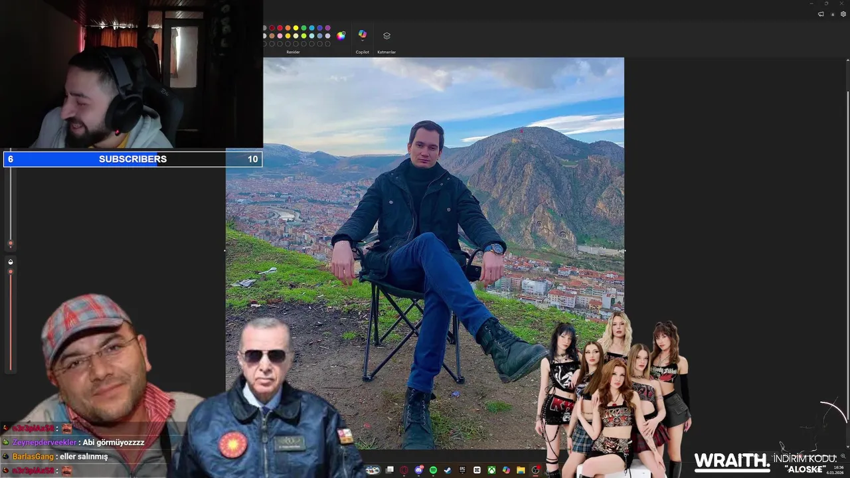Pick the lime green color swatch
850x478 pixels.
point(303,36)
